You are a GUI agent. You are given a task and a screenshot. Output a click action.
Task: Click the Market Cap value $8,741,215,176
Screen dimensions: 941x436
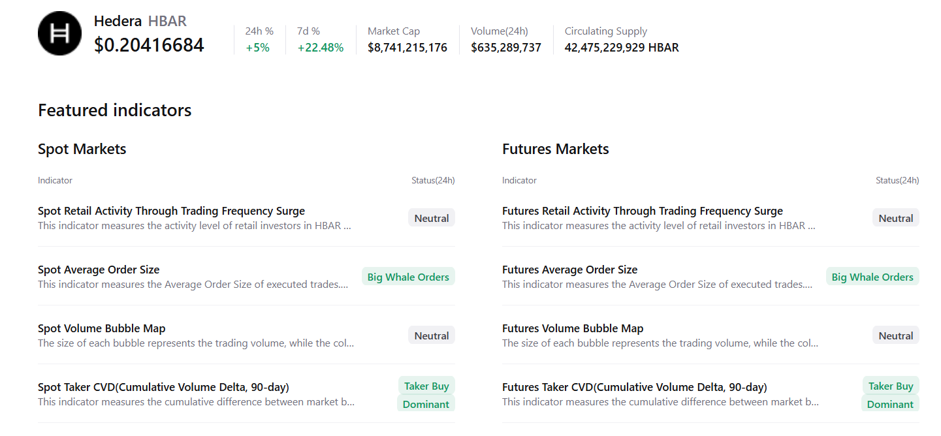[x=407, y=47]
